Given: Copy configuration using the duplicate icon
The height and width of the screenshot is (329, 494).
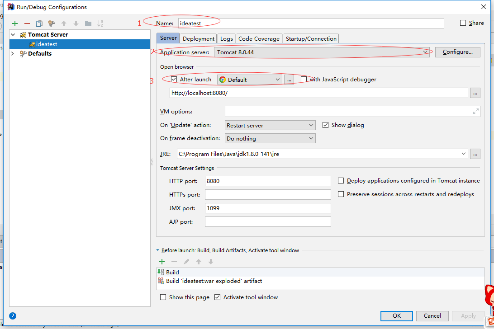Looking at the screenshot, I should [39, 23].
